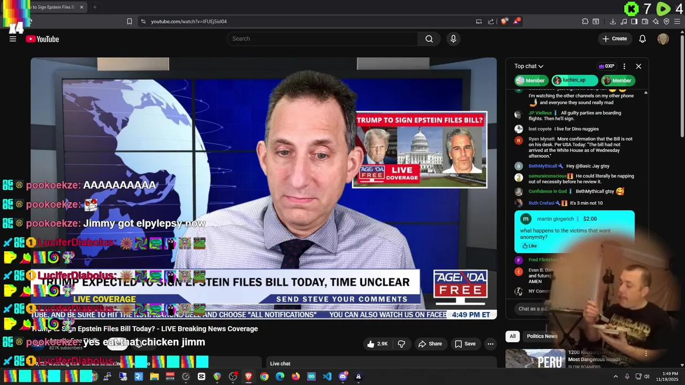Open the Brave Wallet icon
The image size is (685, 385).
(x=645, y=21)
